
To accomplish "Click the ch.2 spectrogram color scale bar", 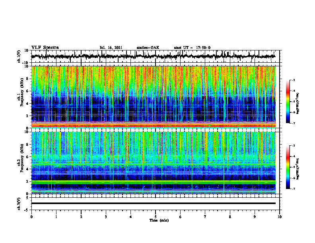I will click(x=288, y=167).
